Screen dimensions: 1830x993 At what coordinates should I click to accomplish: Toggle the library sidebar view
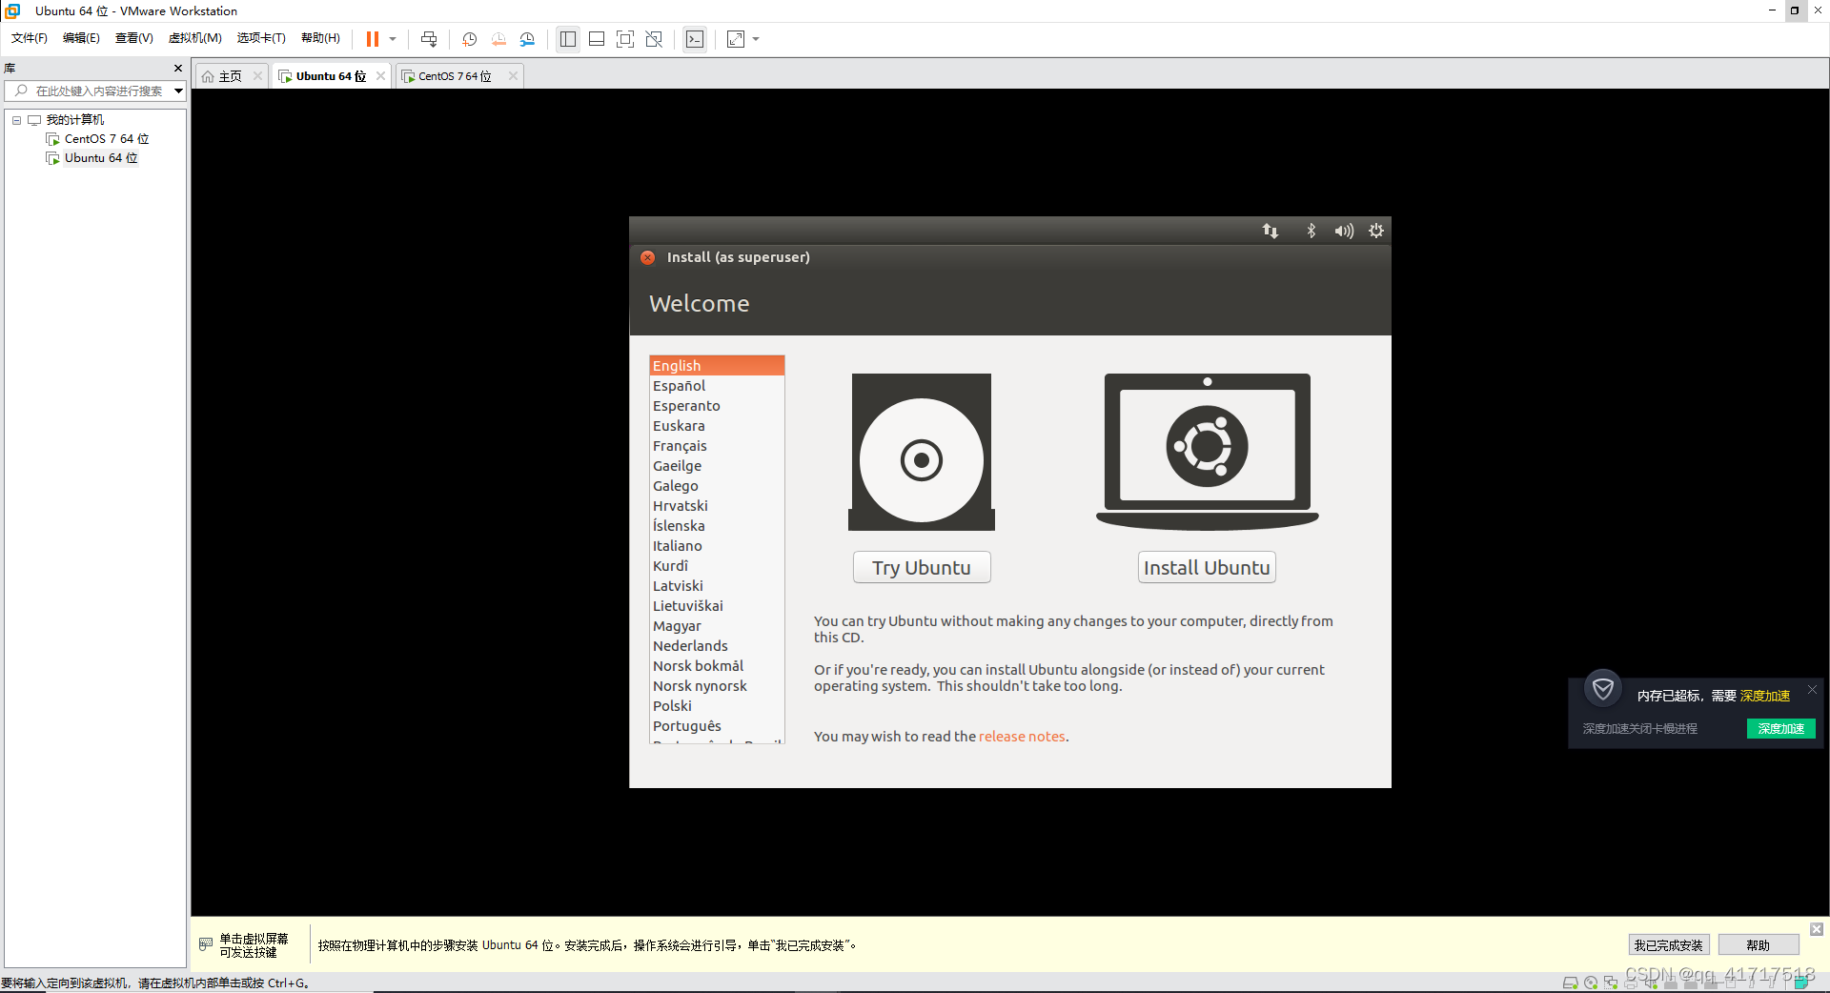coord(568,39)
